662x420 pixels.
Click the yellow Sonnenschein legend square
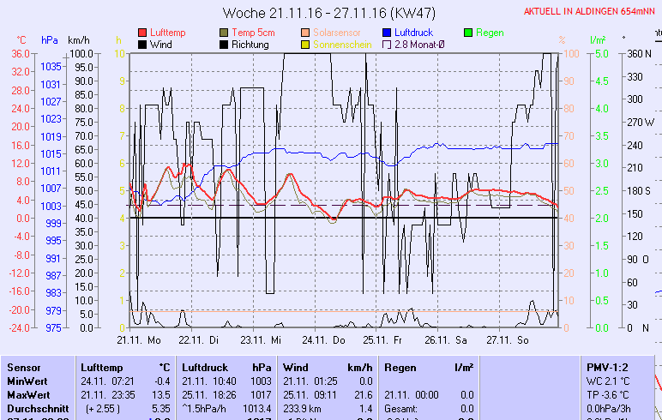click(305, 45)
